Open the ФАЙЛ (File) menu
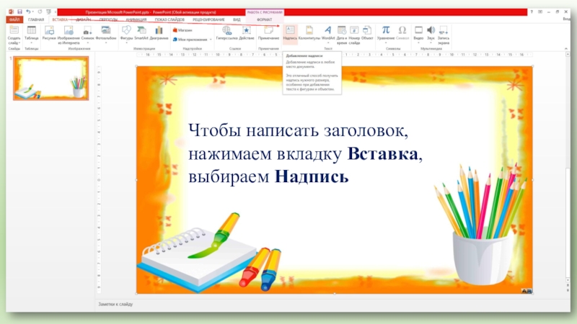The height and width of the screenshot is (324, 577). (x=14, y=19)
